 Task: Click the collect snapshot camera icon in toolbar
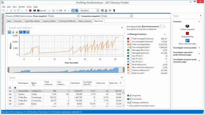[x=35, y=11]
